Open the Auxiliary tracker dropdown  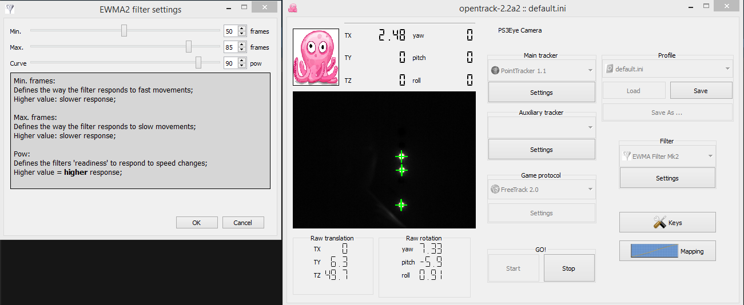coord(541,127)
